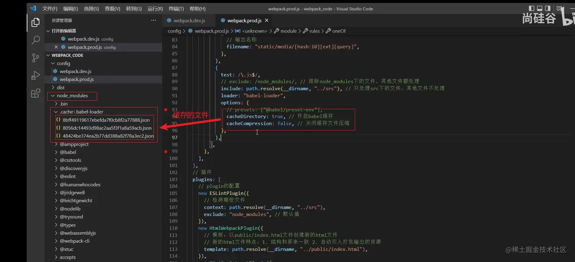Viewport: 575px width, 262px height.
Task: Click cacheCompression option text on line 95
Action: click(249, 124)
